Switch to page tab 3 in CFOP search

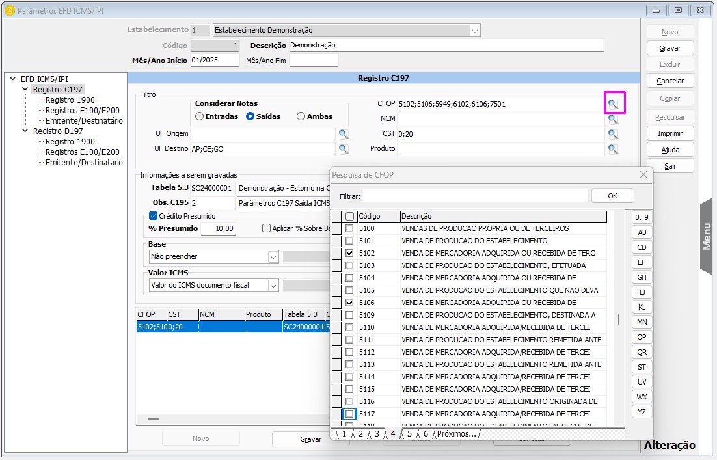pyautogui.click(x=377, y=434)
